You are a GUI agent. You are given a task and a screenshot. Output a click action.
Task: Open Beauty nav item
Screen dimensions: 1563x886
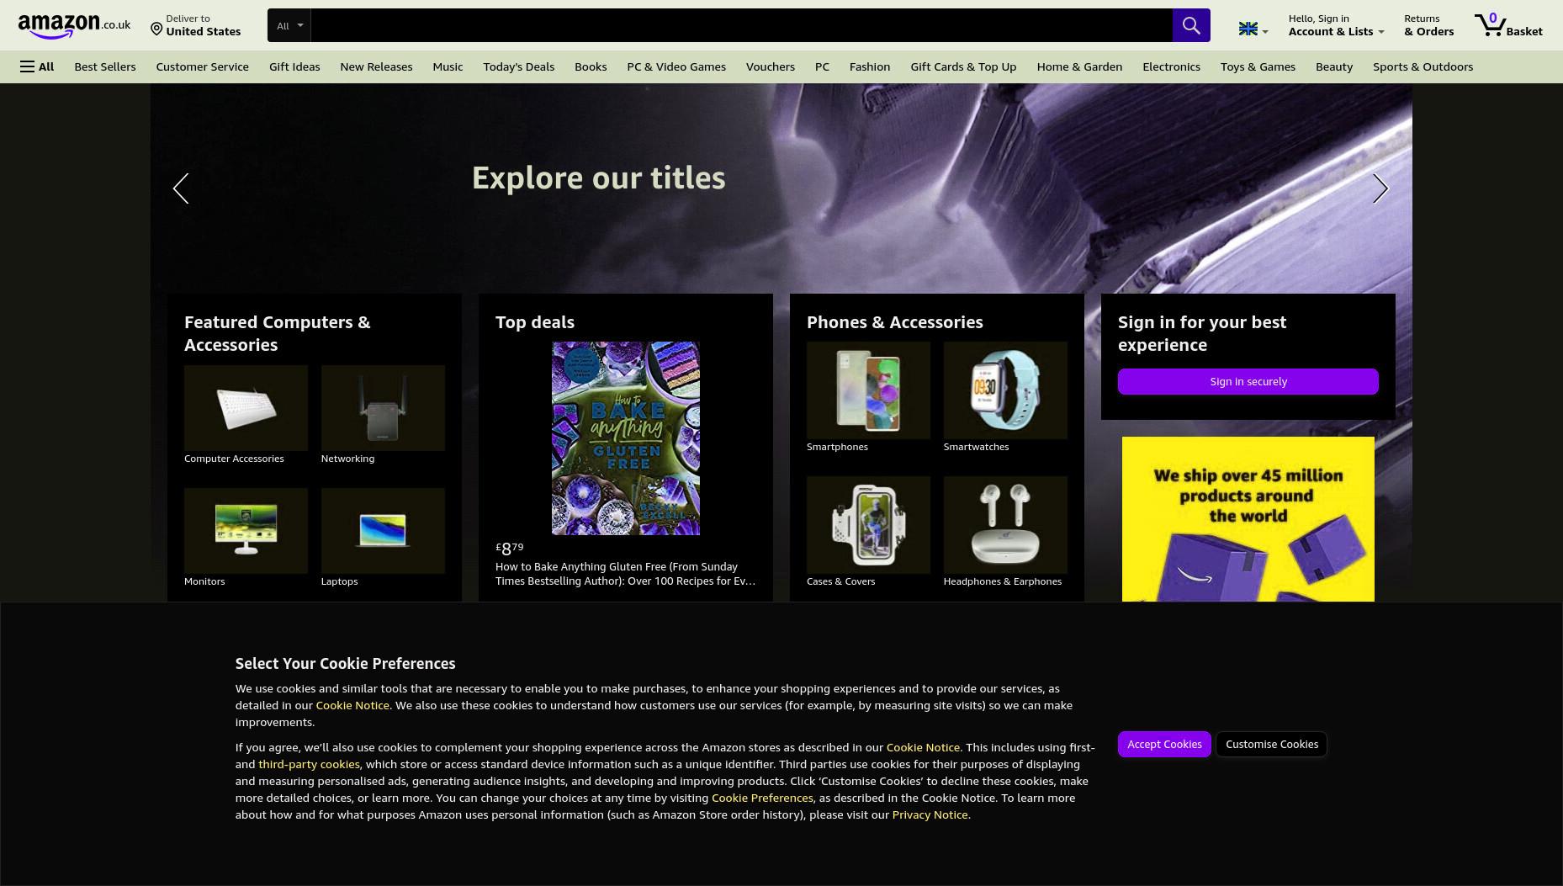(x=1334, y=66)
